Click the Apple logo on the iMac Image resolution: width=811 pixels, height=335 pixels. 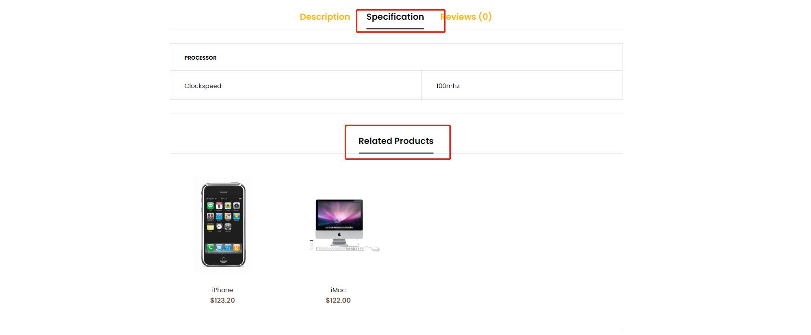point(339,235)
